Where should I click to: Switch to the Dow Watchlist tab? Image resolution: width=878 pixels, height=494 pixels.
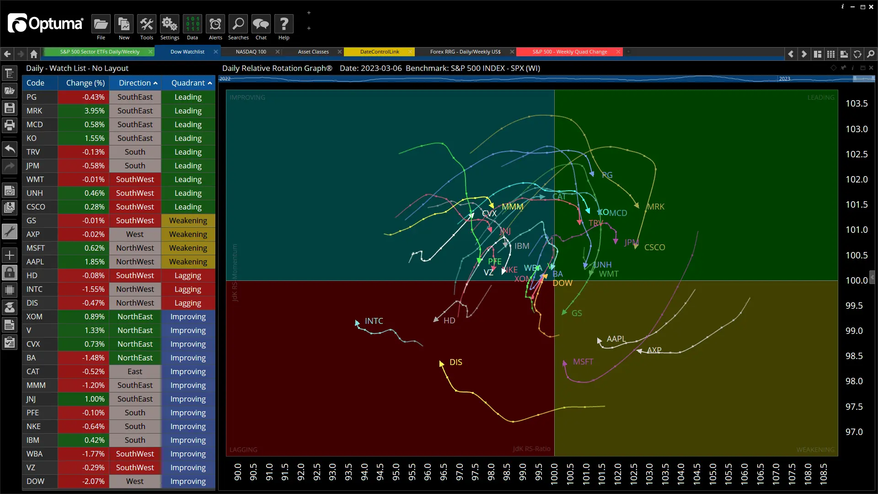[x=187, y=52]
